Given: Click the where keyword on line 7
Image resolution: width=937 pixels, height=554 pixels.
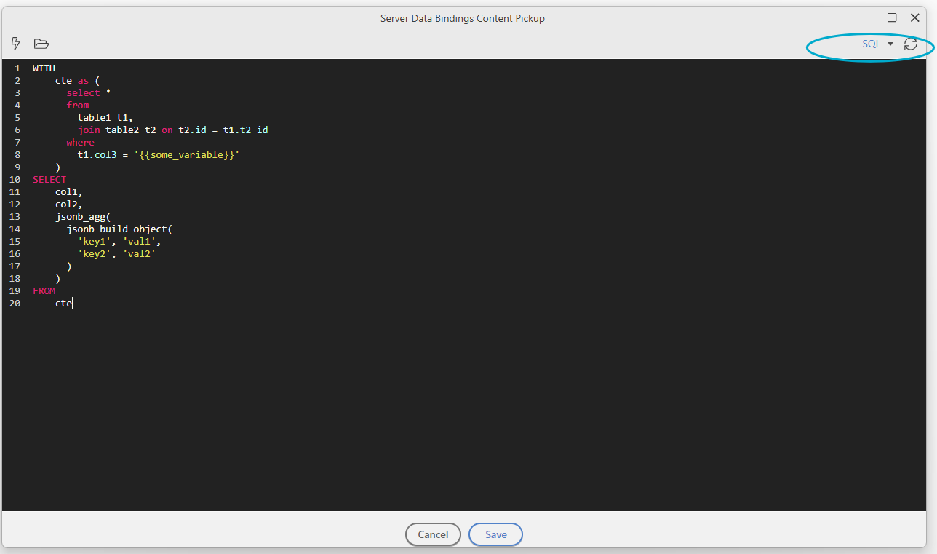Looking at the screenshot, I should point(80,143).
